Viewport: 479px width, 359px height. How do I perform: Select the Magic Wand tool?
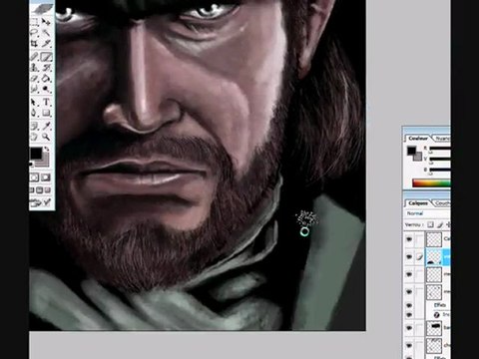point(47,32)
